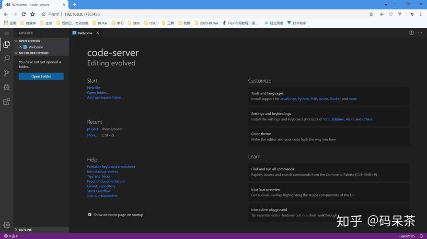Image resolution: width=427 pixels, height=239 pixels.
Task: Bookmark this page with the star icon
Action: pyautogui.click(x=371, y=14)
